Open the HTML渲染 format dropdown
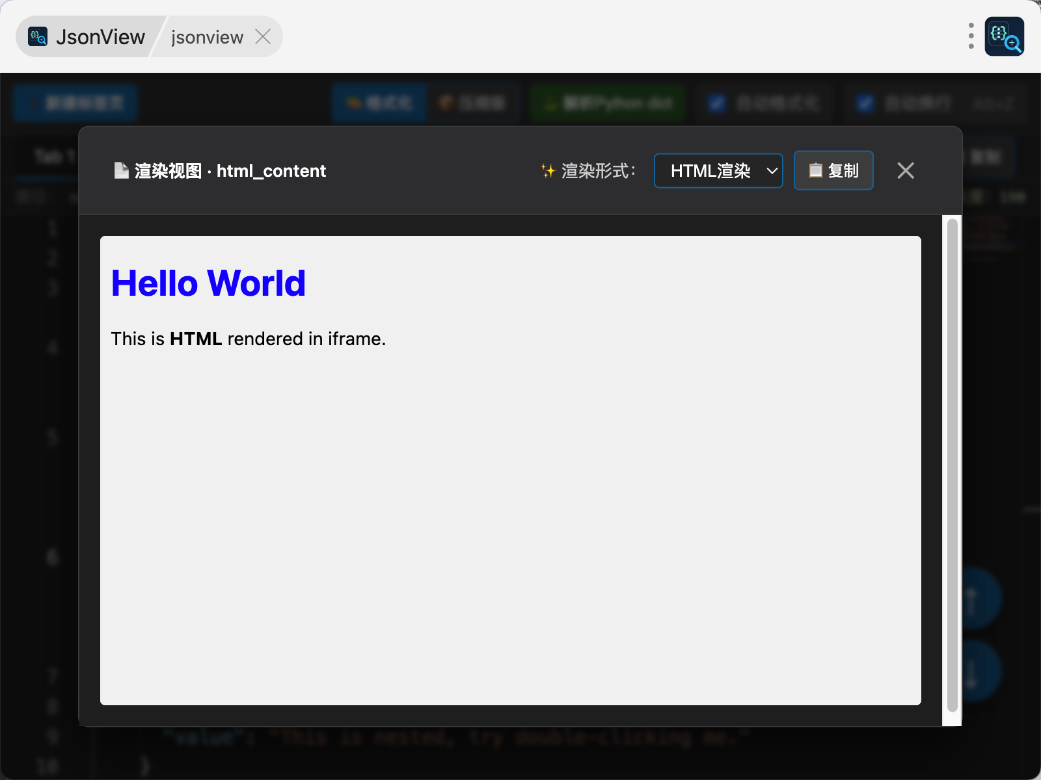The width and height of the screenshot is (1041, 780). [x=718, y=170]
